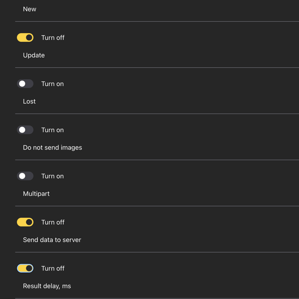Click the Do not send images label
Screen dimensions: 299x299
click(x=52, y=147)
